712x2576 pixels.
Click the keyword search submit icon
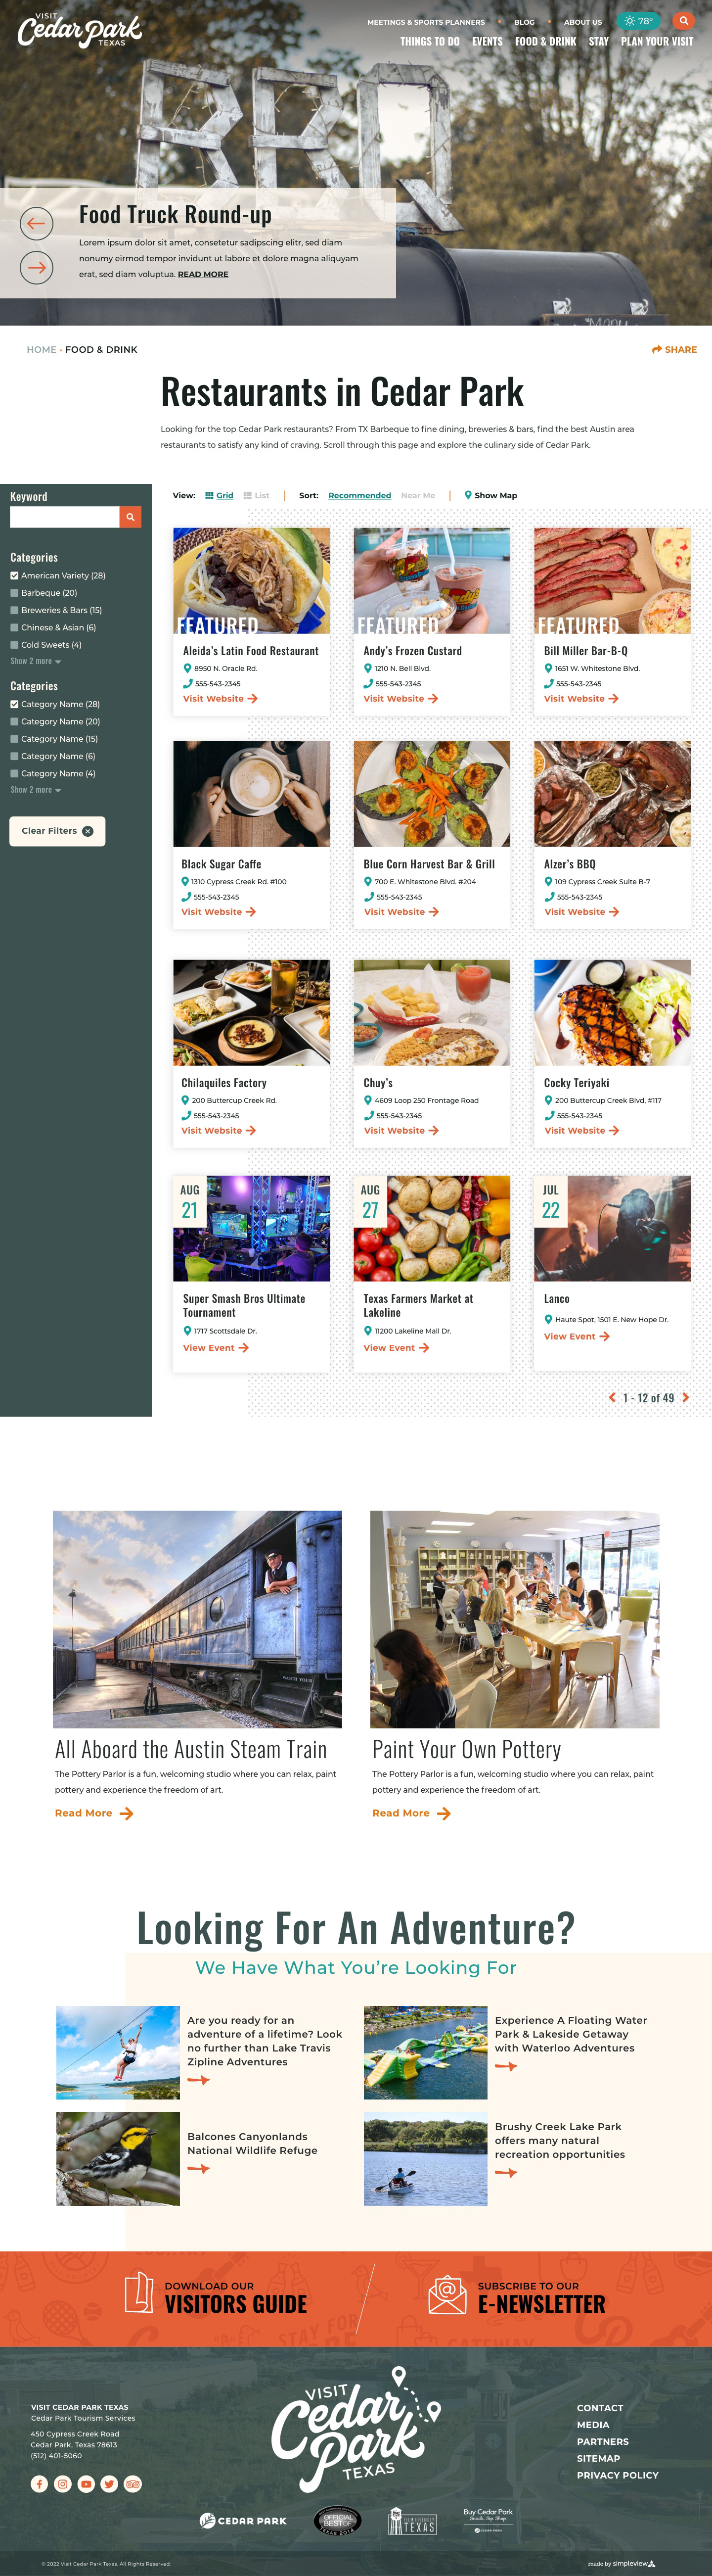pos(130,517)
